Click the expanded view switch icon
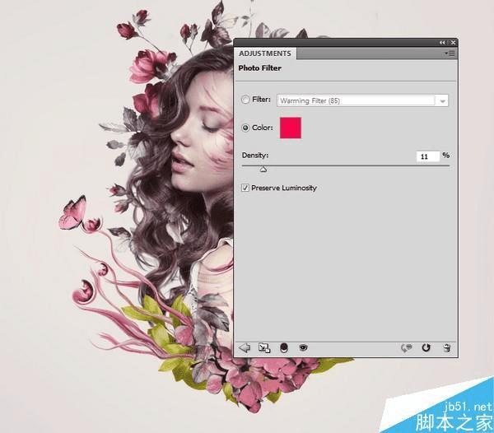 (x=264, y=348)
